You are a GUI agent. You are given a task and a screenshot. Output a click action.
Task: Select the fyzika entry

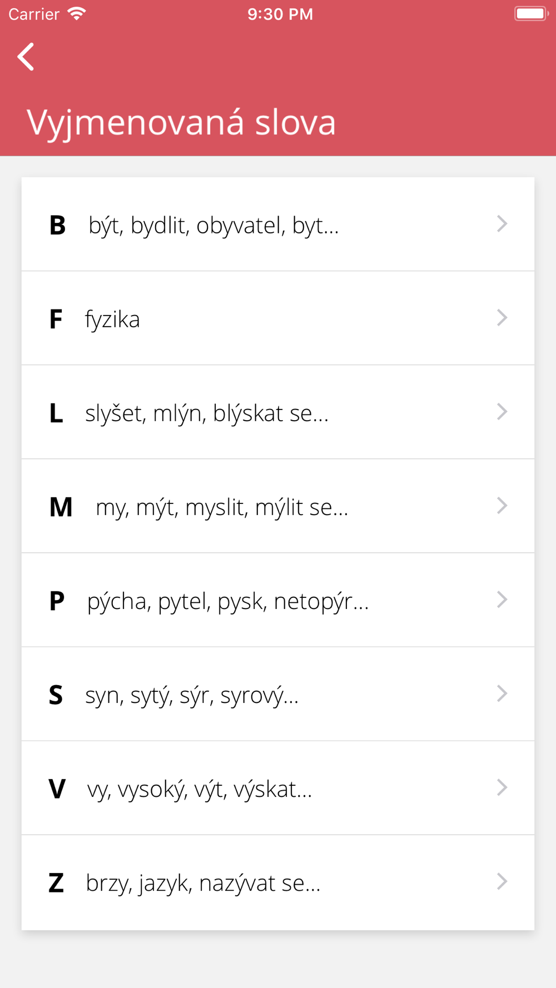pos(112,320)
